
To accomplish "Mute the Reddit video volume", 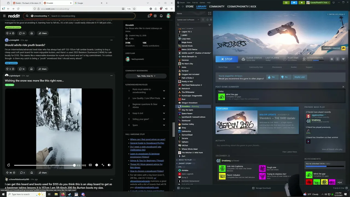I will [x=109, y=165].
